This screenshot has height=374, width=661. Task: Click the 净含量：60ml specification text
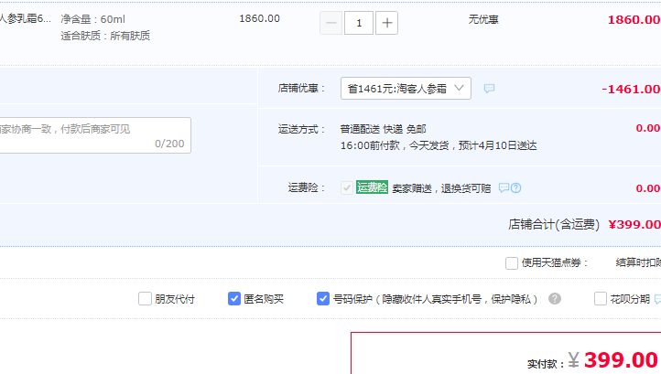click(x=92, y=19)
